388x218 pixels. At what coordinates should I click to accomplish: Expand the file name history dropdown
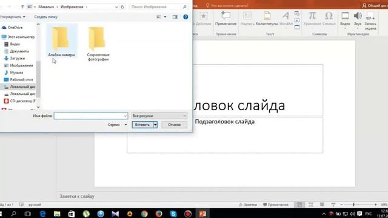[125, 116]
